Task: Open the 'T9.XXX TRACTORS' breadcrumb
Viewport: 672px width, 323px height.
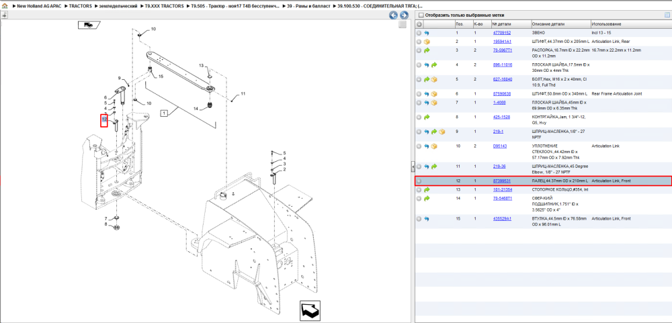Action: click(164, 6)
